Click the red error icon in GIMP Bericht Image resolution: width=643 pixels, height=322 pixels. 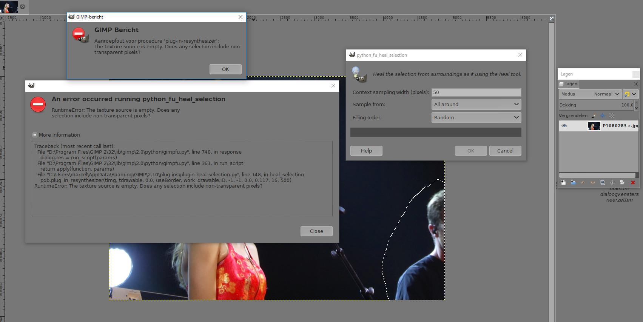pyautogui.click(x=80, y=35)
